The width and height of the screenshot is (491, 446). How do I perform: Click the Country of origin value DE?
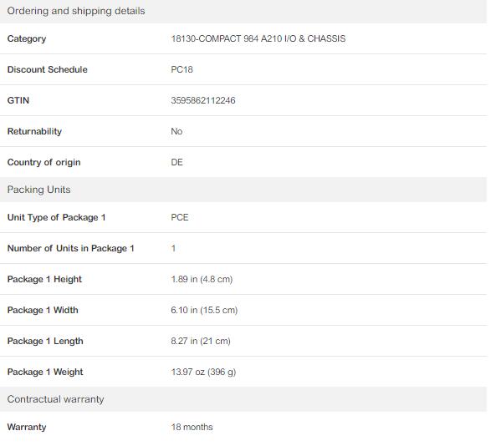176,162
